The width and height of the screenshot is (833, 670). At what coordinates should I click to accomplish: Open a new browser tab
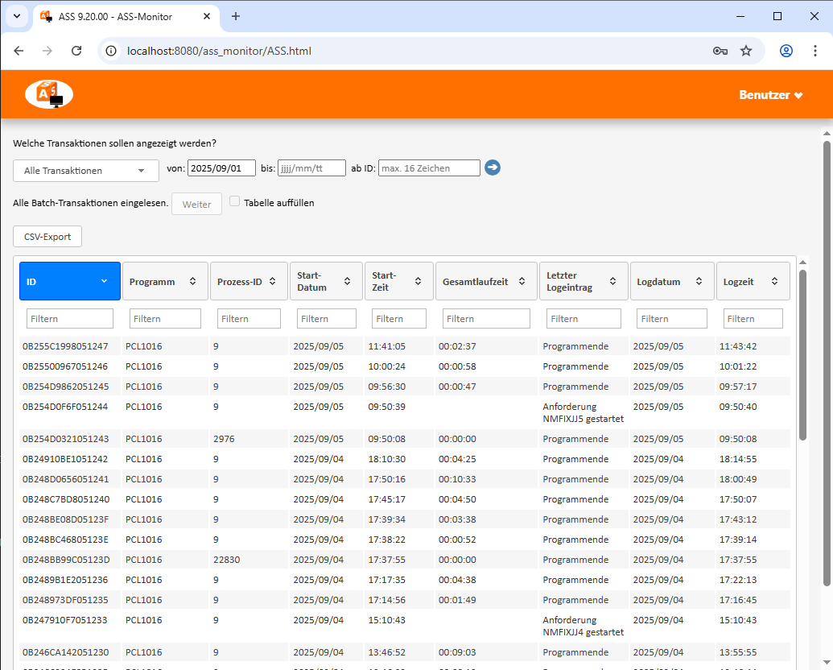click(236, 16)
